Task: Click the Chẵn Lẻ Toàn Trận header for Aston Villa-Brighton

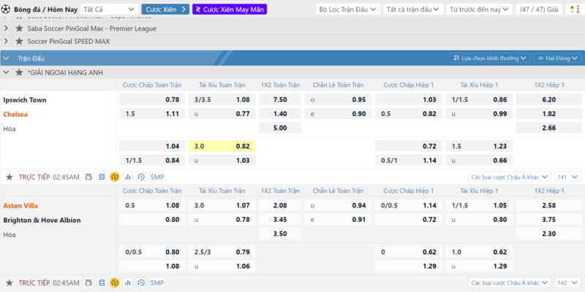Action: (x=338, y=191)
